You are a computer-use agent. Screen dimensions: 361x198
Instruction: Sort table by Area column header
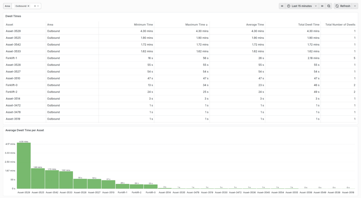click(50, 25)
